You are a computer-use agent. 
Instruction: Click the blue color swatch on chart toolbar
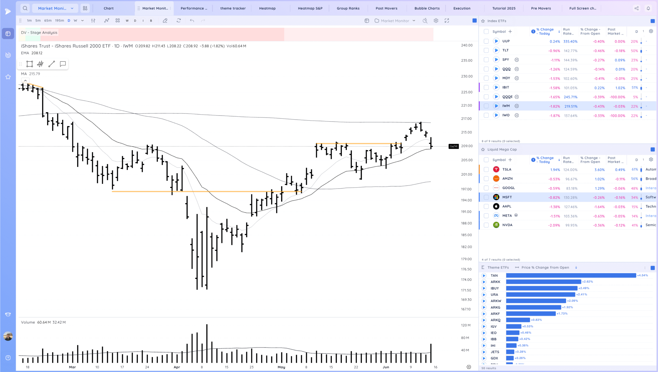click(474, 21)
